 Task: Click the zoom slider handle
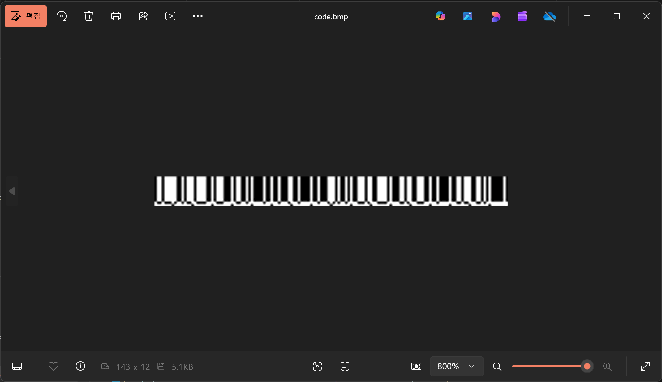(x=587, y=366)
